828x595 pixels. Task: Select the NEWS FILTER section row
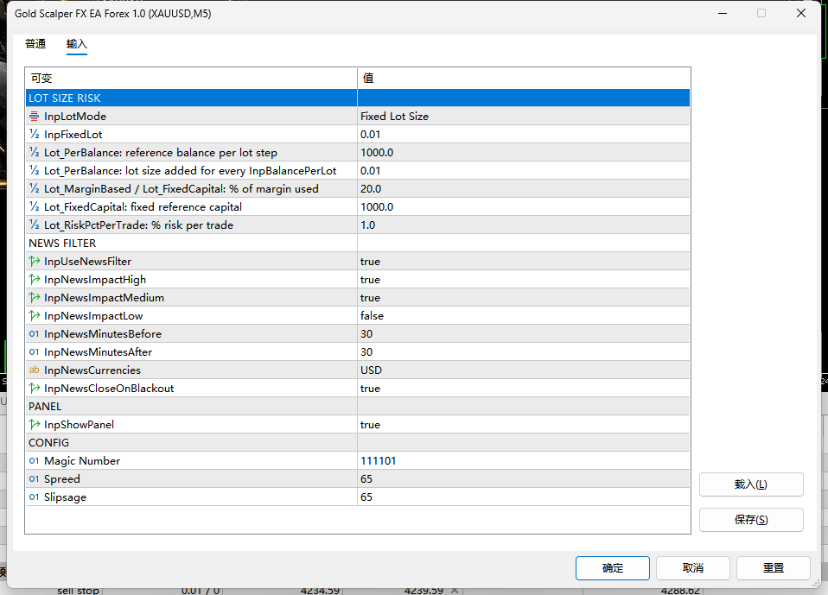point(358,244)
